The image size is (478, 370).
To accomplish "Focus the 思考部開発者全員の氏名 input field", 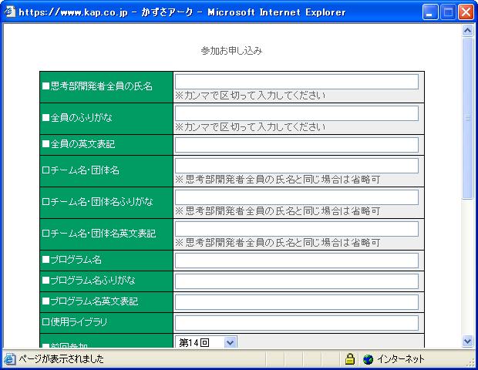I will (297, 82).
